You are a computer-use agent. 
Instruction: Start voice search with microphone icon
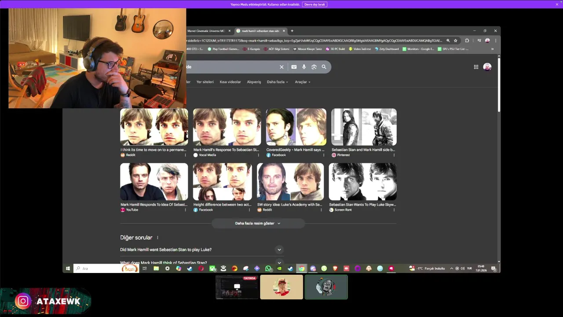pyautogui.click(x=304, y=67)
